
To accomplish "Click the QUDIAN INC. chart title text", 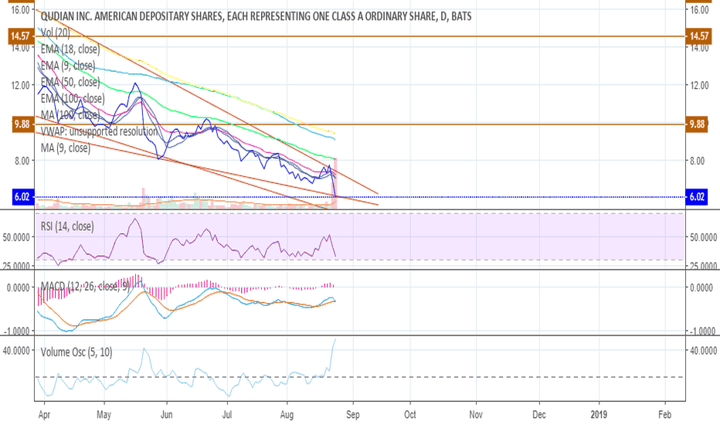I will click(256, 16).
